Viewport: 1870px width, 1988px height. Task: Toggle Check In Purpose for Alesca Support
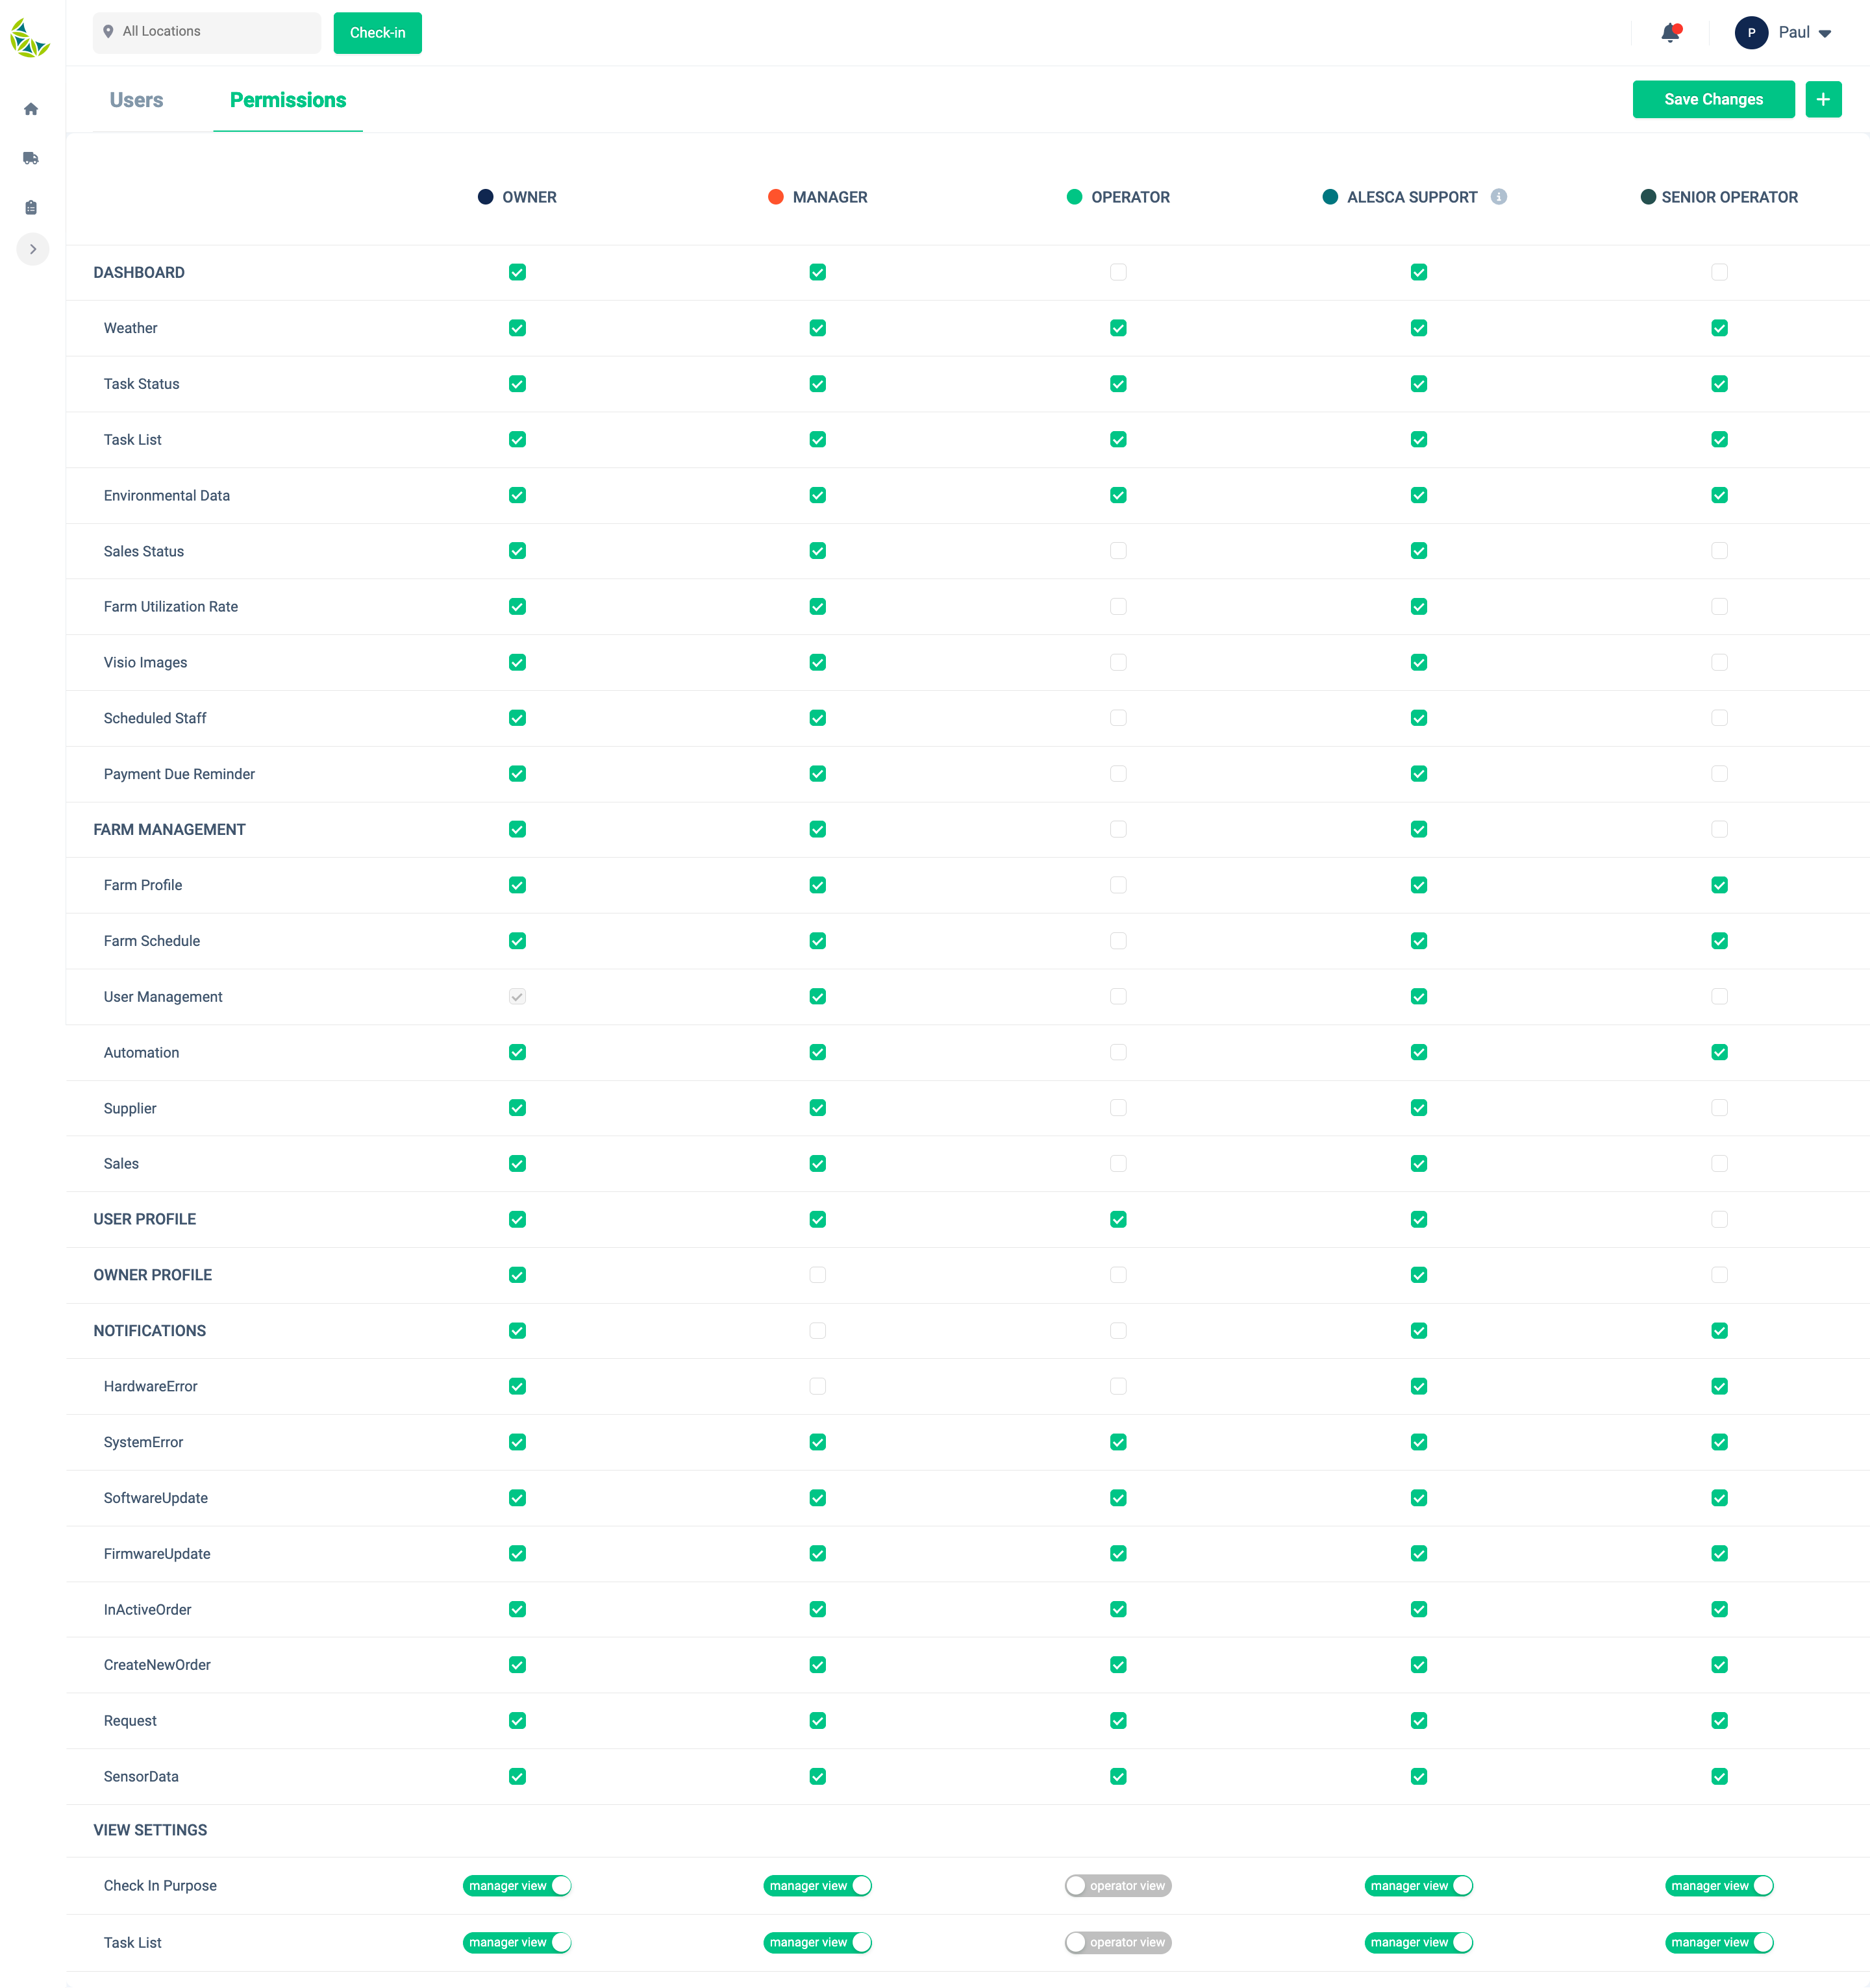[1419, 1886]
